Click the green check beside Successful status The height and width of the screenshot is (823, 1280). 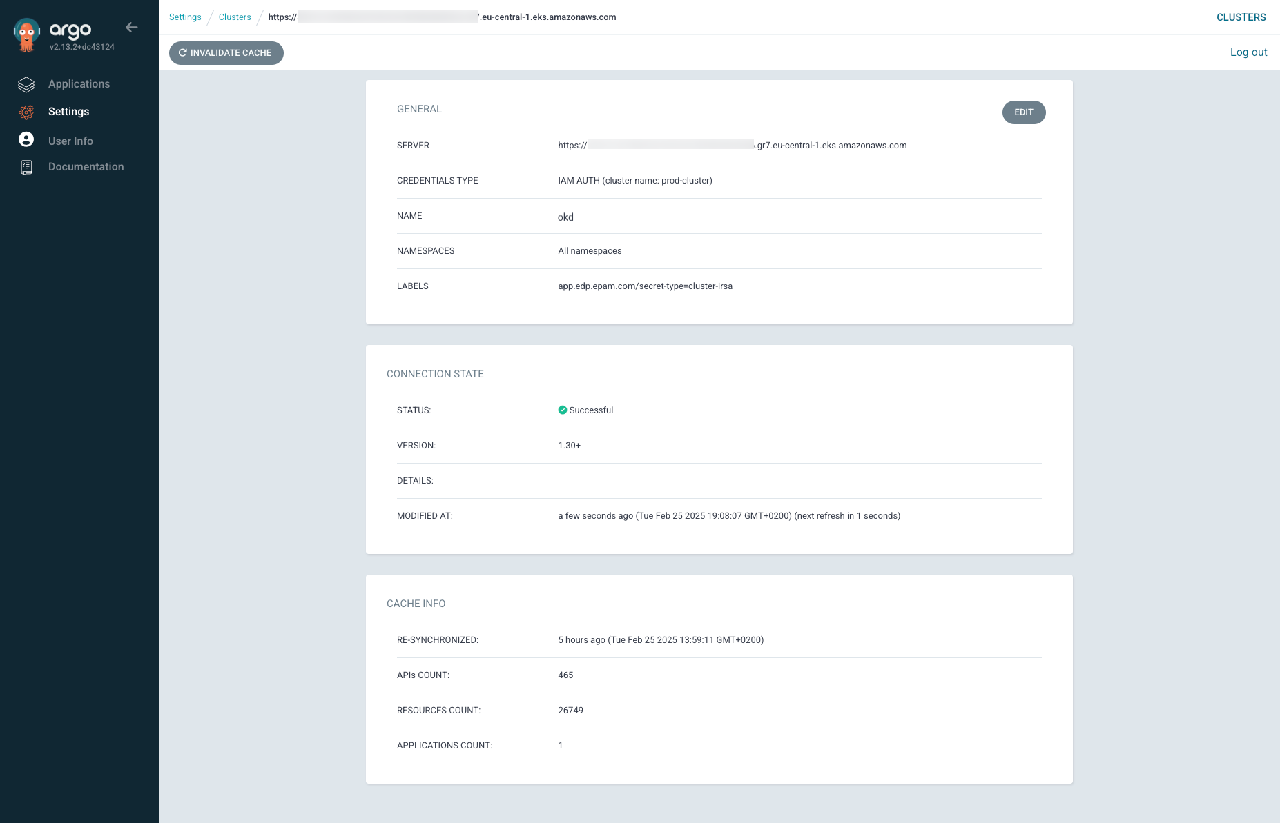[563, 410]
